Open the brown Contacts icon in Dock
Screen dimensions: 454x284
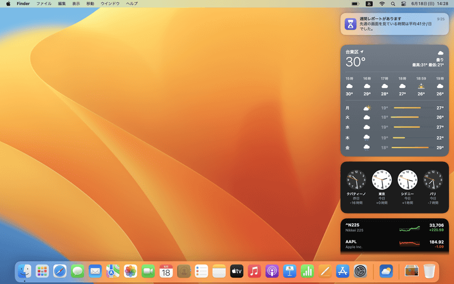pos(183,272)
